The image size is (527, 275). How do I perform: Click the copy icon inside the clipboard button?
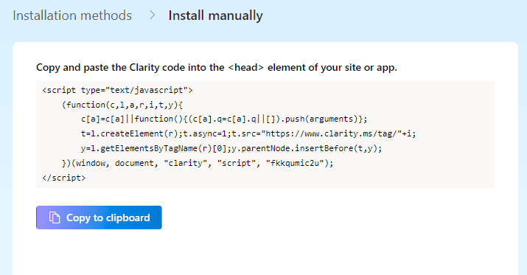[x=55, y=217]
